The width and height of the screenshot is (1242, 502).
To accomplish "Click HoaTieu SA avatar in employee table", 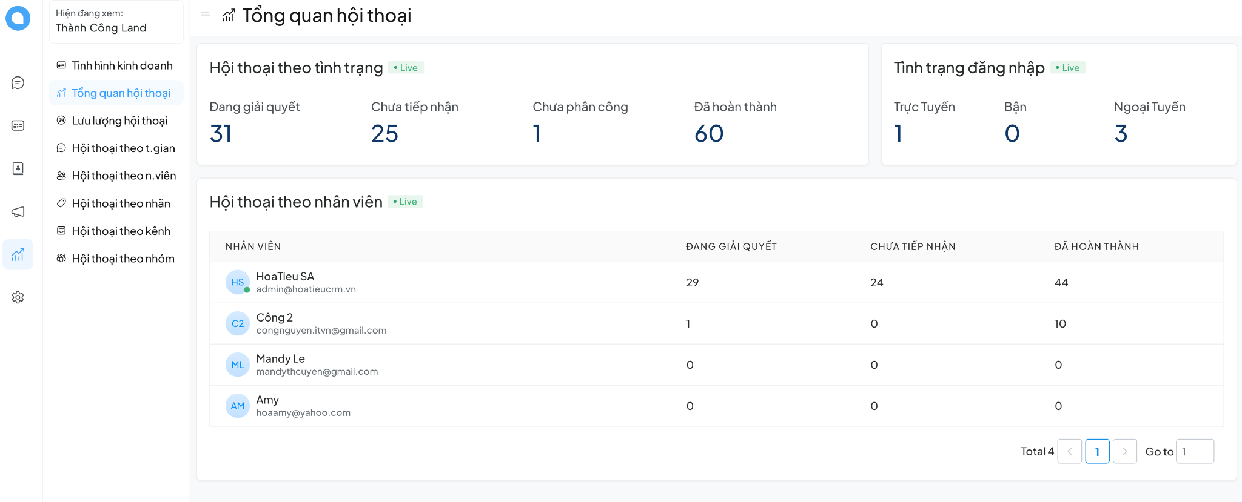I will click(237, 282).
